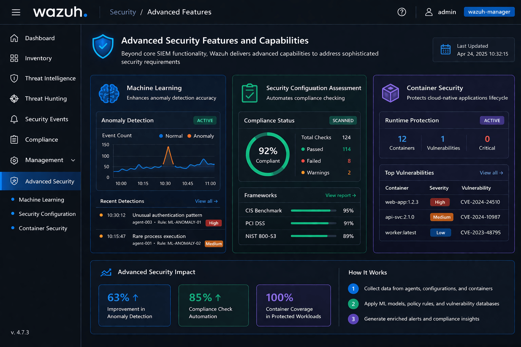521x347 pixels.
Task: Click the Machine Learning brain icon
Action: [109, 93]
